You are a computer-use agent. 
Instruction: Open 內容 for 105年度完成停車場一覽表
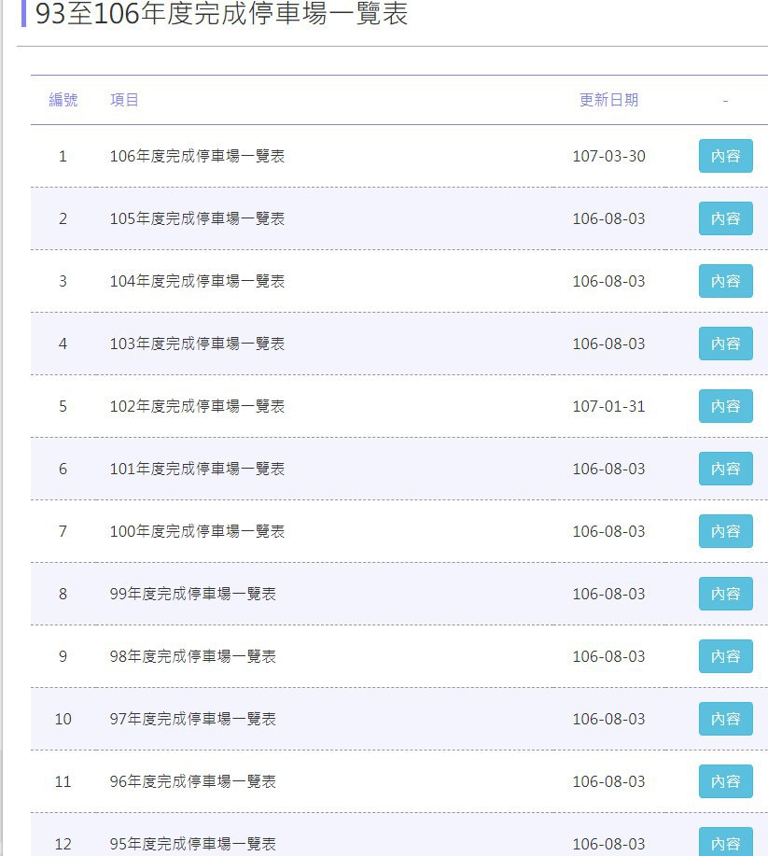click(x=725, y=218)
